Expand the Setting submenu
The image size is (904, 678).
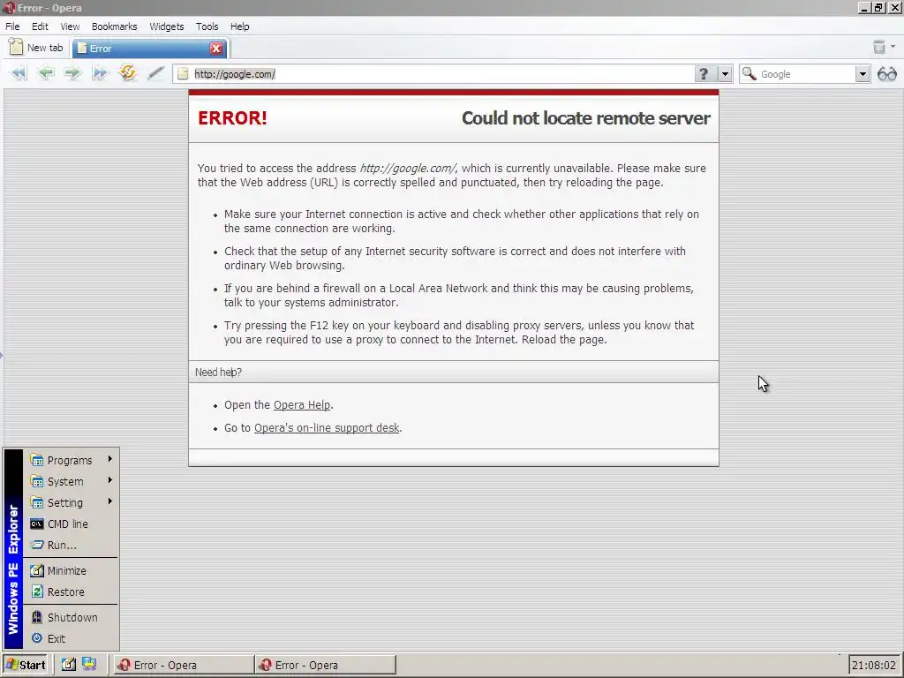72,502
